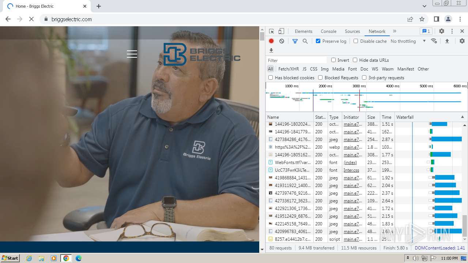The height and width of the screenshot is (263, 468).
Task: Show All request types
Action: (271, 69)
